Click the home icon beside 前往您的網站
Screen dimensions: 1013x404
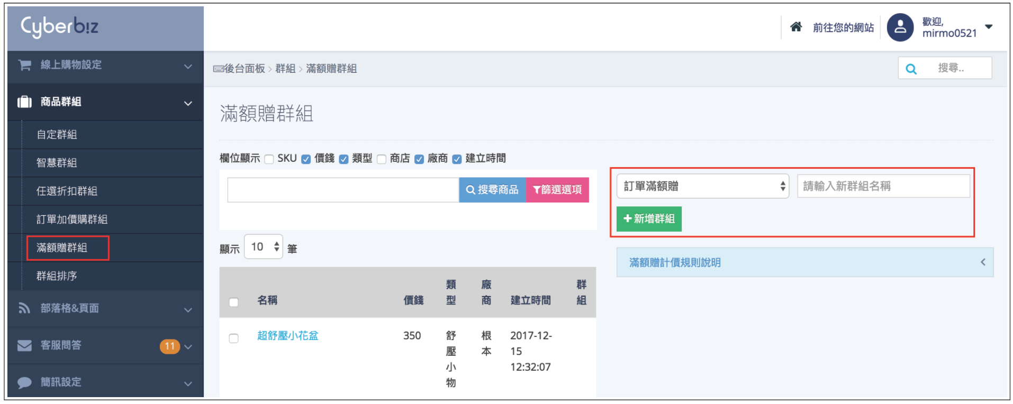click(x=796, y=26)
